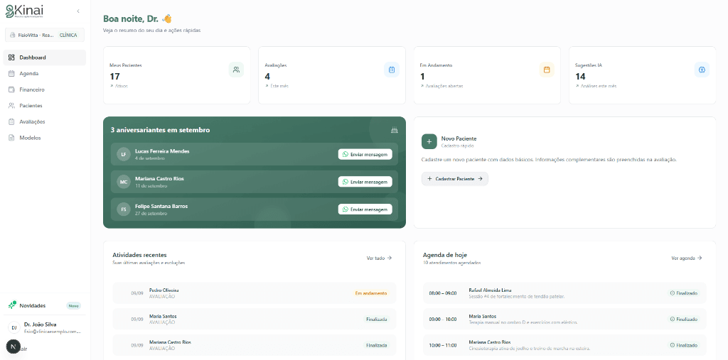
Task: Click the Agenda calendar icon in sidebar
Action: click(x=11, y=73)
